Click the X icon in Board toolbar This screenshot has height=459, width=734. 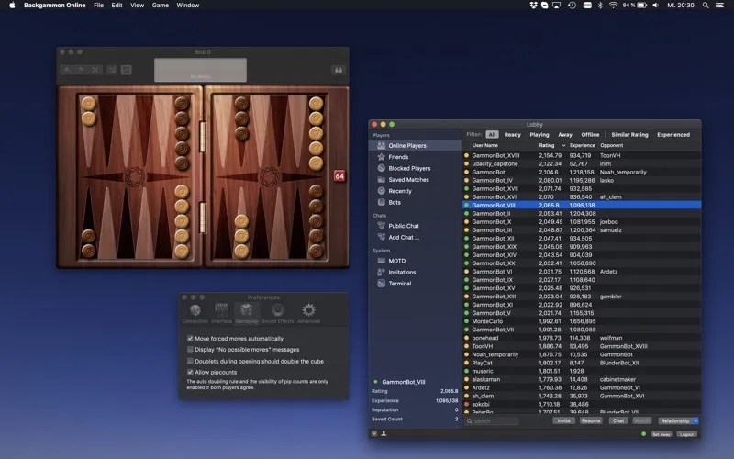point(95,70)
